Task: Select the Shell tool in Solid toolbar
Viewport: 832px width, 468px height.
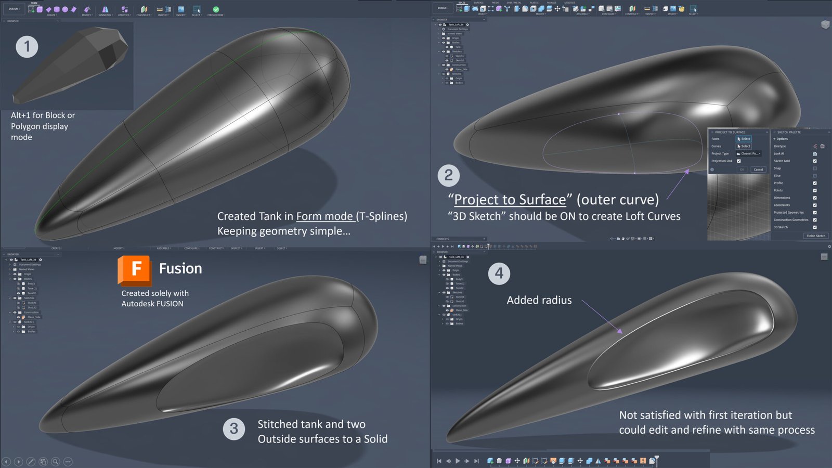Action: [x=533, y=9]
